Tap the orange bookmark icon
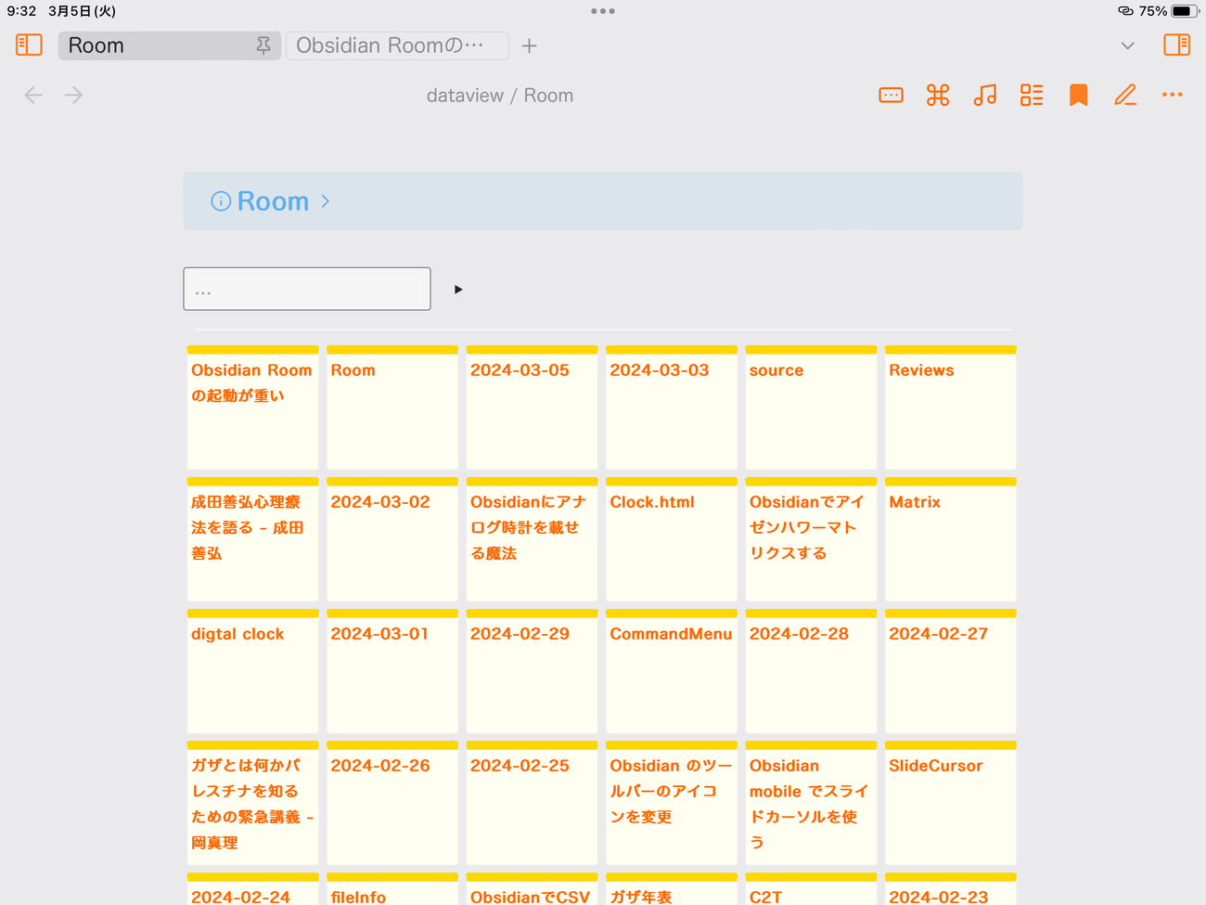This screenshot has height=905, width=1206. tap(1078, 95)
